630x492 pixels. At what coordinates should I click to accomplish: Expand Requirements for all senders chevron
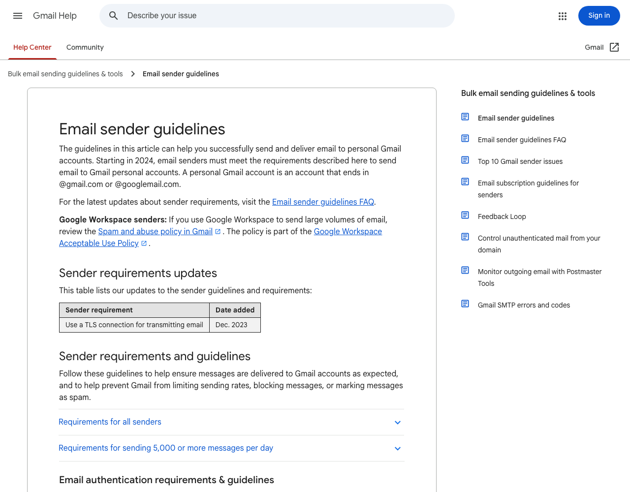tap(398, 422)
